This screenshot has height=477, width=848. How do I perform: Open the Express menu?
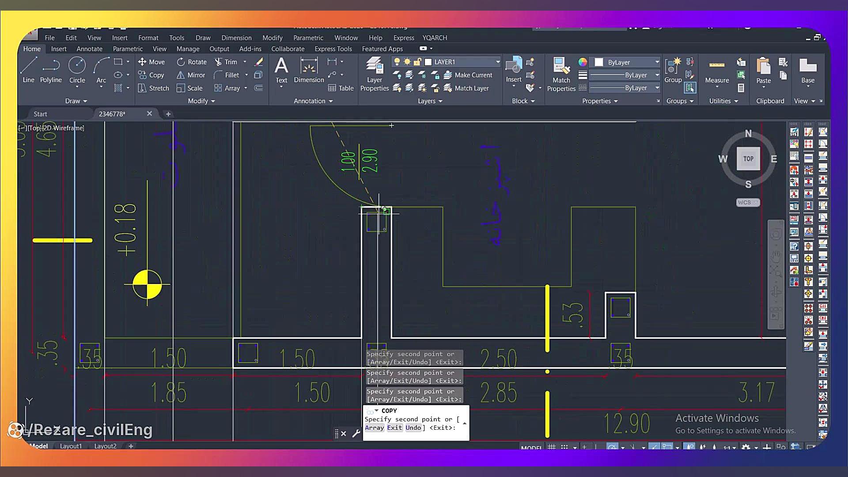404,38
